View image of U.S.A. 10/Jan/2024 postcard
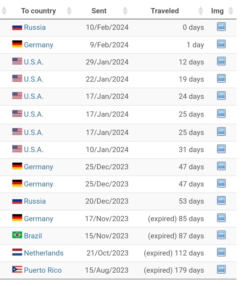Viewport: 247px width, 286px height. click(x=221, y=149)
